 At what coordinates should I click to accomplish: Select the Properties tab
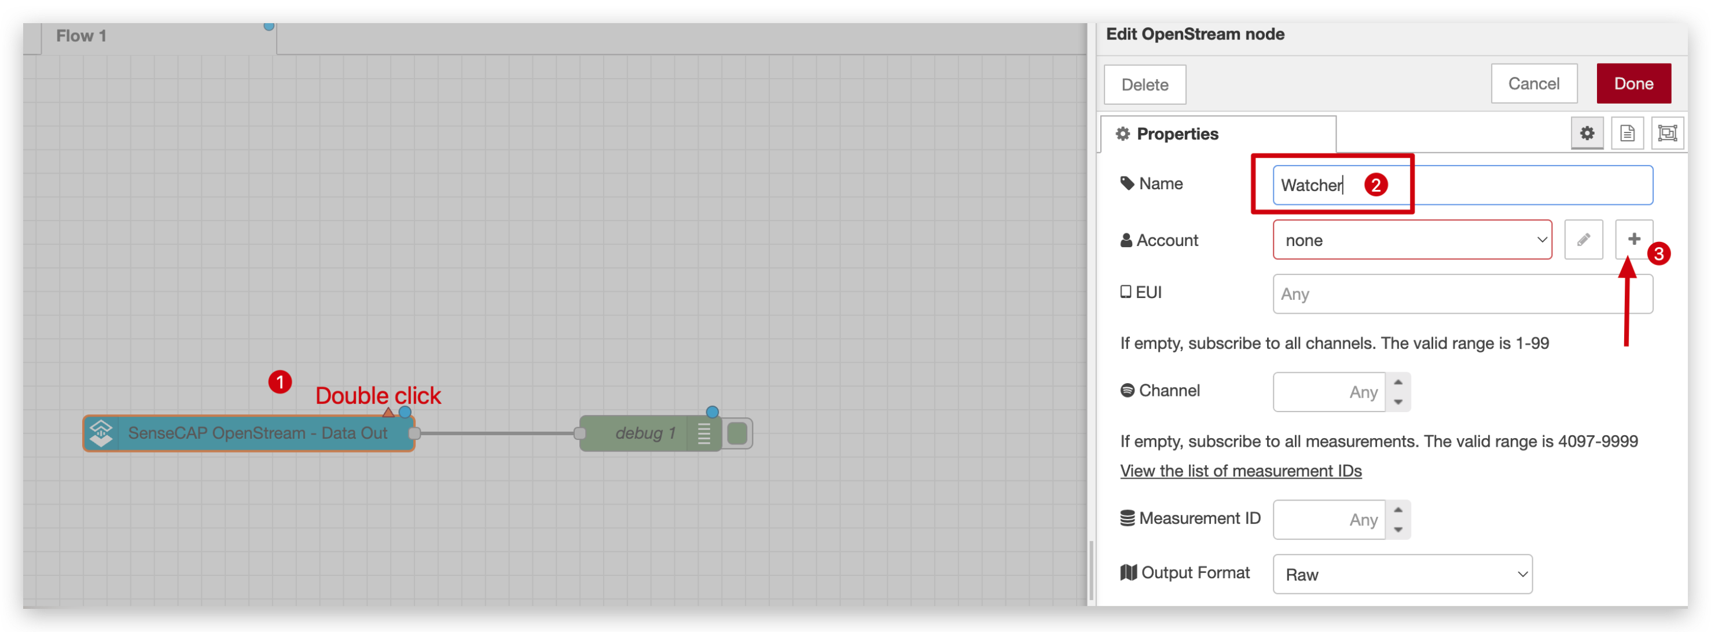(1218, 134)
